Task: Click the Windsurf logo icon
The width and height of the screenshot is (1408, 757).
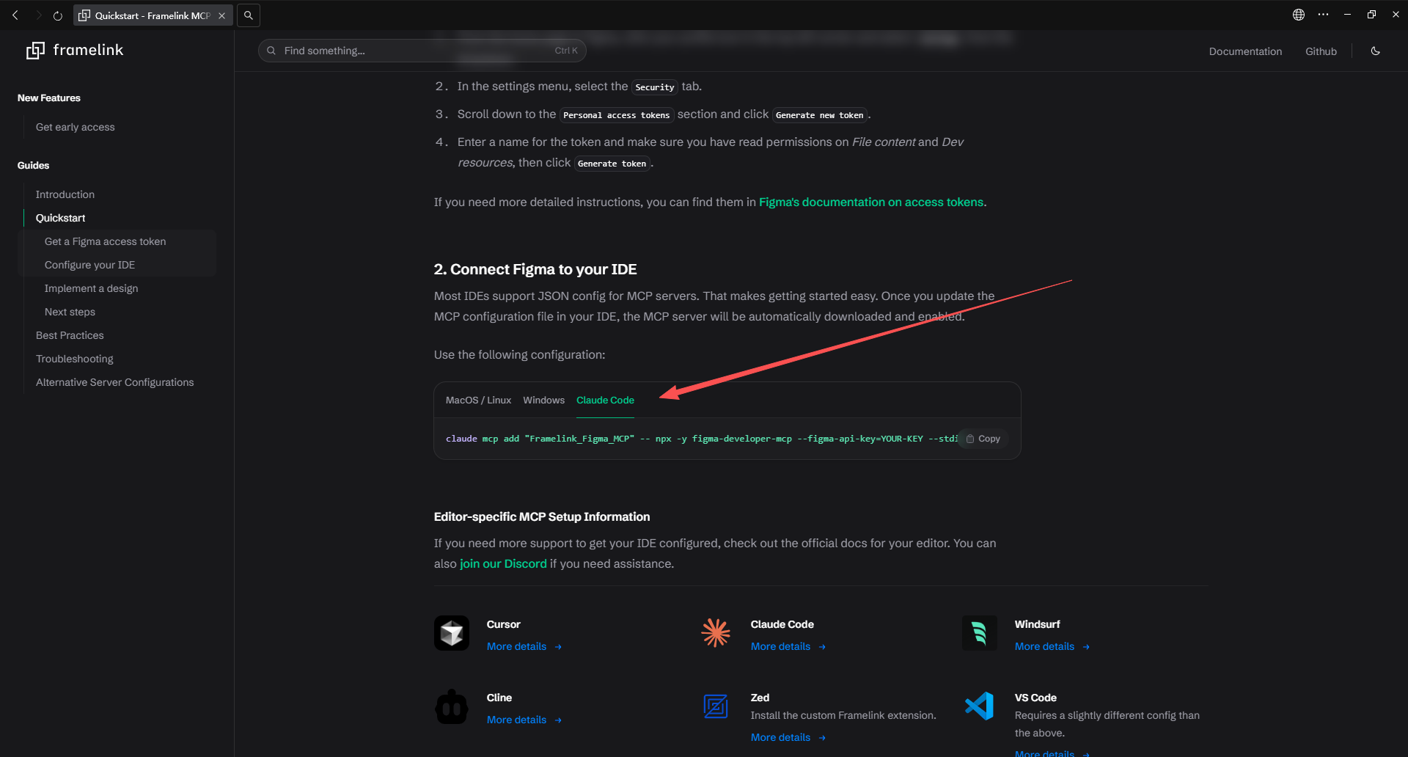Action: pos(980,633)
